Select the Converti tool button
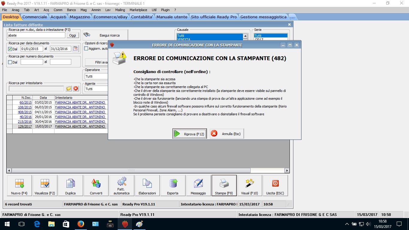Viewport: 409px width, 230px height. [x=96, y=185]
